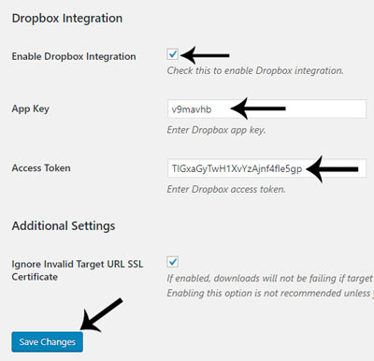Viewport: 374px width, 361px height.
Task: Uncheck the Enable Dropbox Integration checkbox
Action: pyautogui.click(x=172, y=54)
